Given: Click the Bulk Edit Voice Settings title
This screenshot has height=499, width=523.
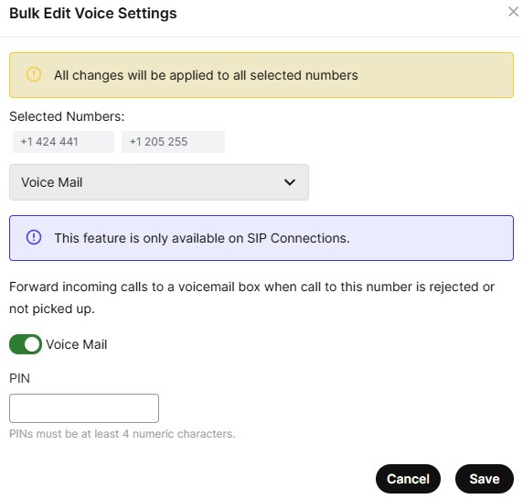Looking at the screenshot, I should click(x=93, y=14).
